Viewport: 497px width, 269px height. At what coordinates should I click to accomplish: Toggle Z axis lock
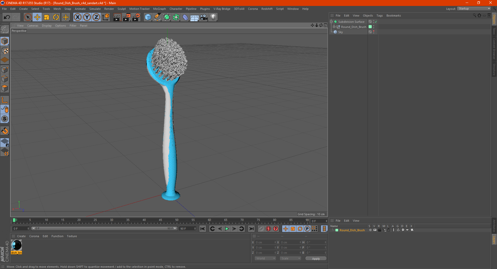click(x=96, y=17)
